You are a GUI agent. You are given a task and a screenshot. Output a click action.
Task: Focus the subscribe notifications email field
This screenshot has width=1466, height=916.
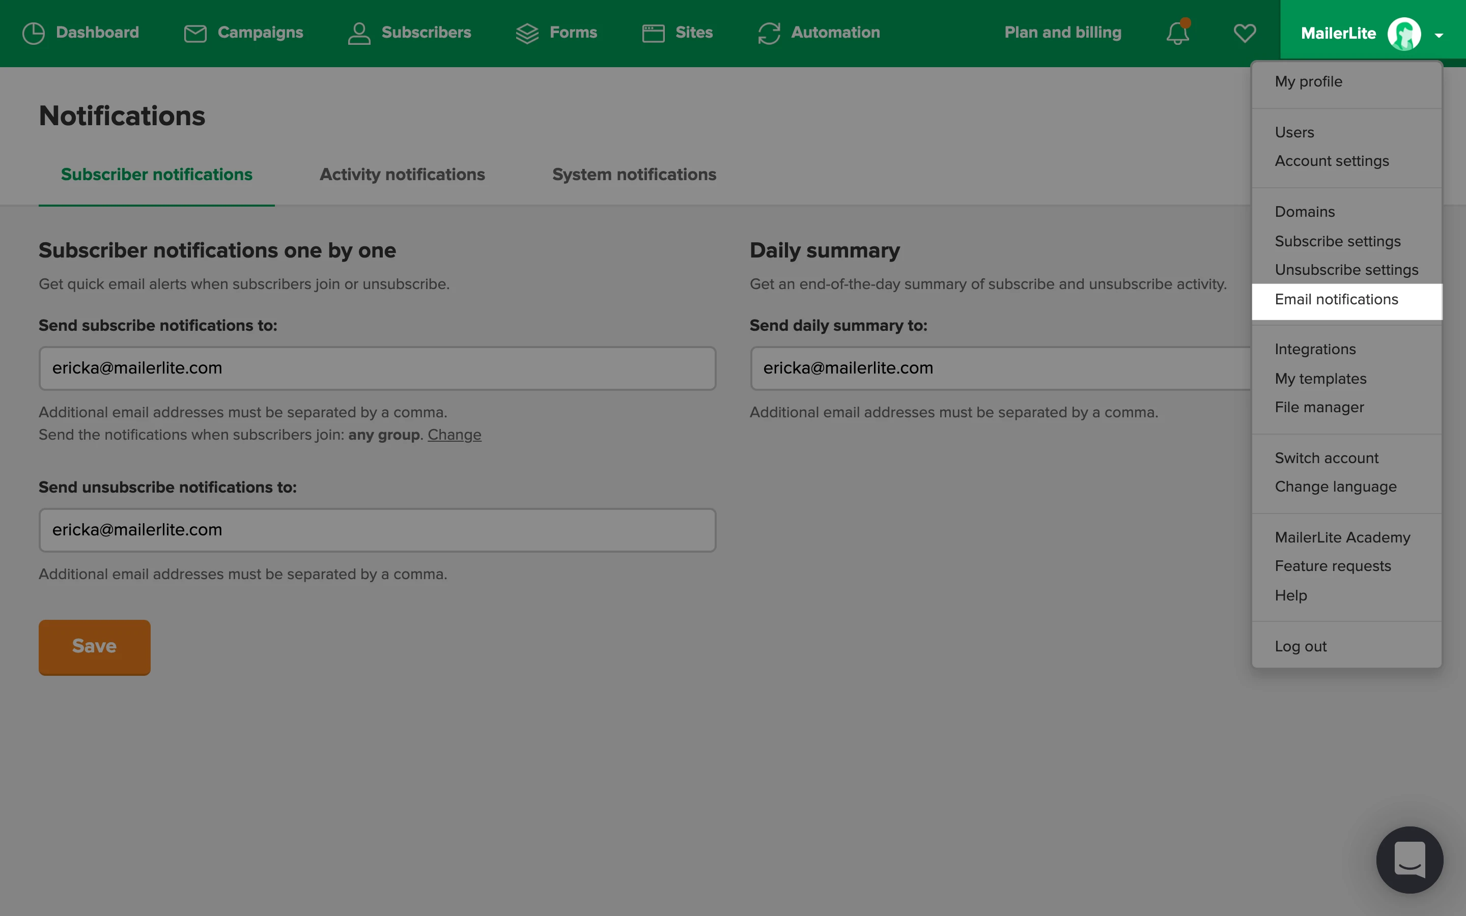click(377, 368)
